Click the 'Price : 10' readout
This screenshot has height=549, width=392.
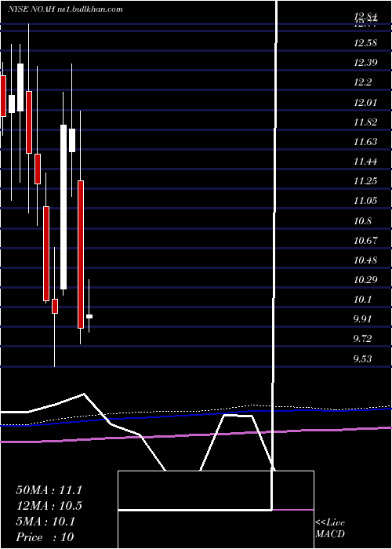45,537
